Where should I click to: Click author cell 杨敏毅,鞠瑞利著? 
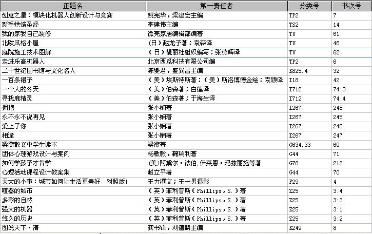point(217,154)
